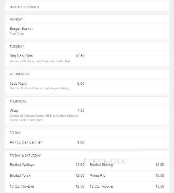174x193 pixels.
Task: Open the Bbq Pork Ribs item
Action: 21,56
